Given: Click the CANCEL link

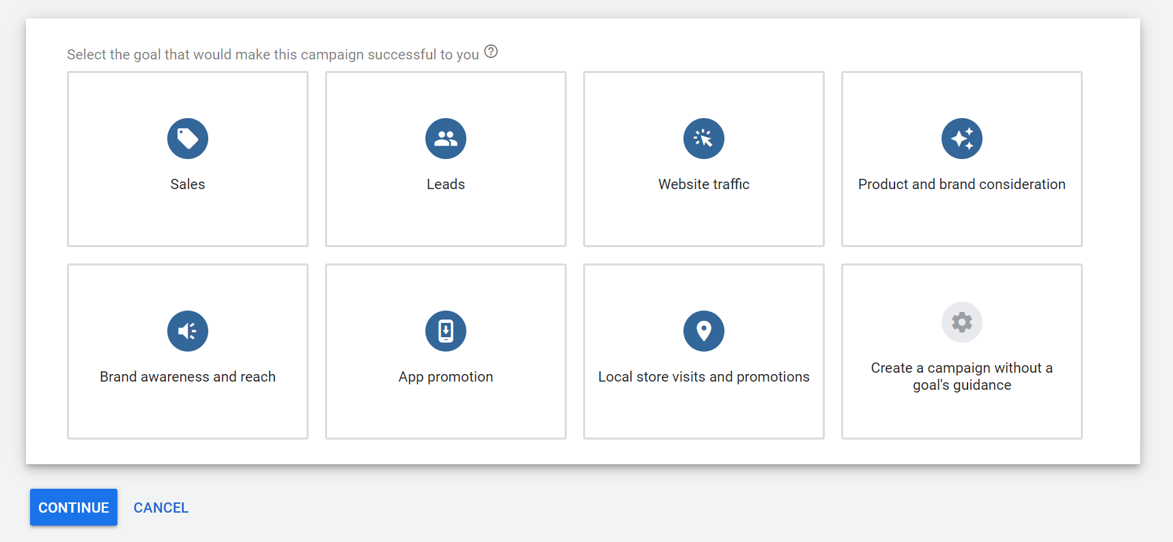Looking at the screenshot, I should coord(161,508).
